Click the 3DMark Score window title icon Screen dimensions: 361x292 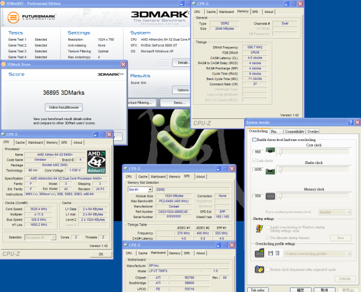click(3, 64)
